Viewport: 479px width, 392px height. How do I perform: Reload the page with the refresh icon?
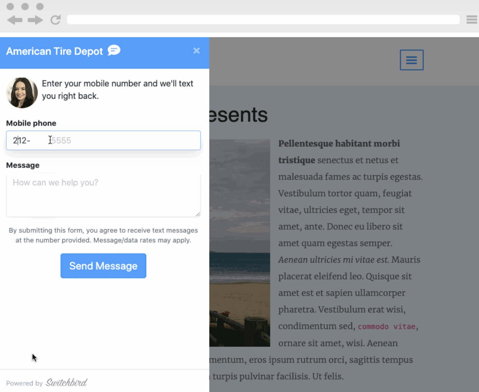point(55,20)
